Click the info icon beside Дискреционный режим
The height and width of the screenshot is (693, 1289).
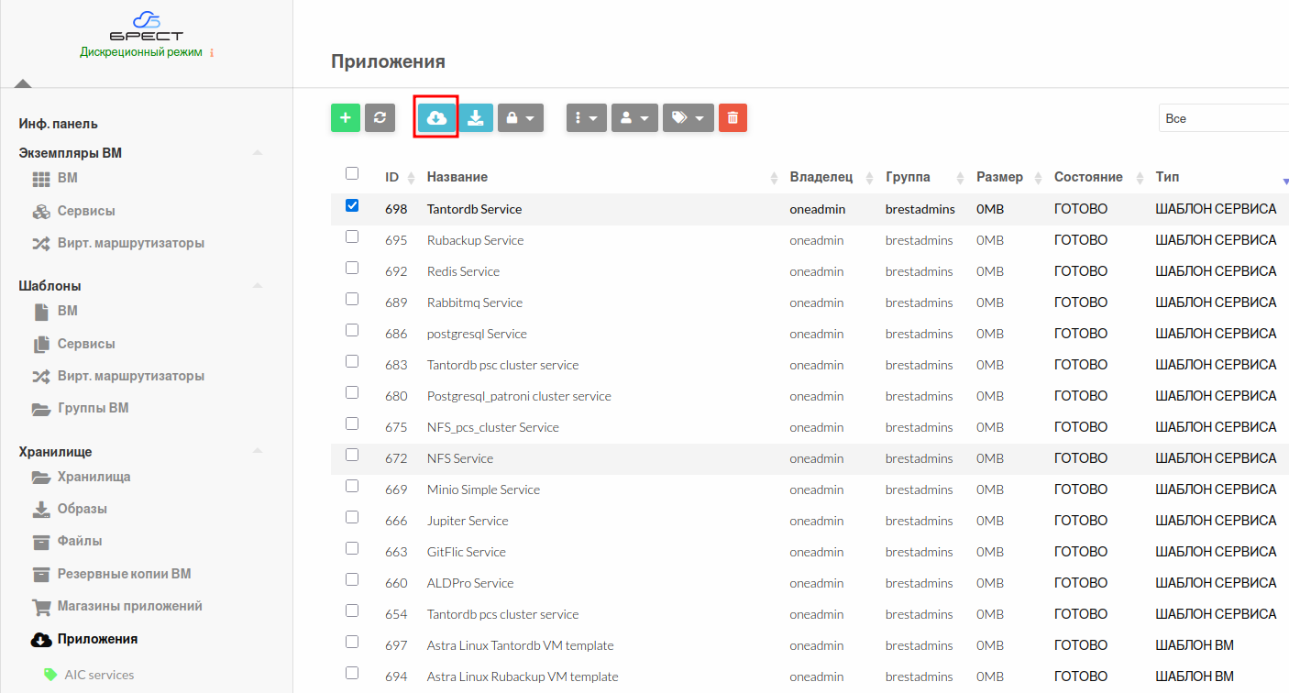(212, 53)
